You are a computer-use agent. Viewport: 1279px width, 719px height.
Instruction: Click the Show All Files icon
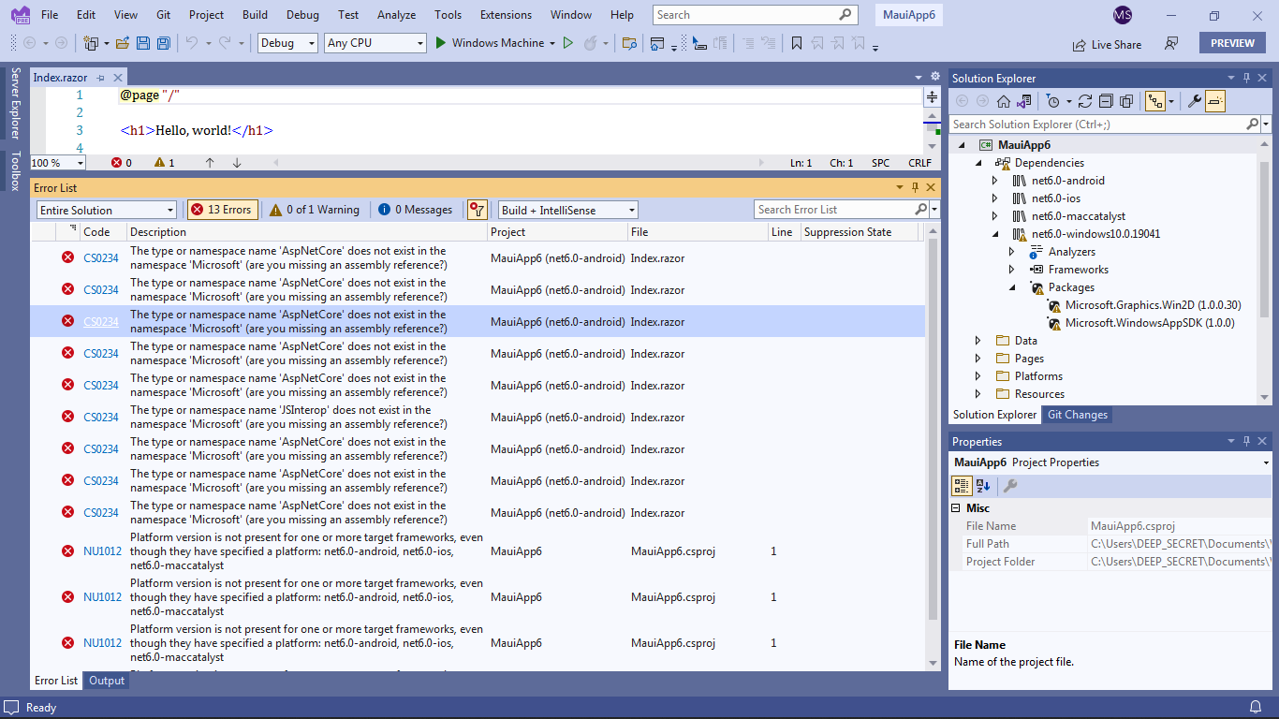tap(1126, 101)
